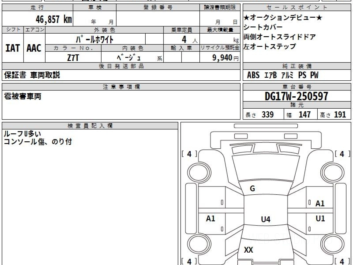Screen dimensions: 353x265
Task: Select the エアB equipment item
Action: click(x=271, y=75)
